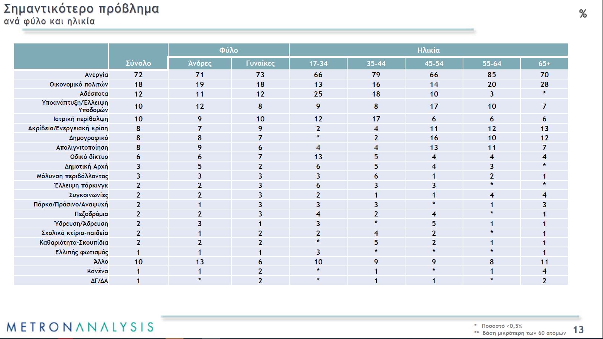Viewport: 603px width, 339px height.
Task: Click the percent symbol in the top-right corner
Action: pyautogui.click(x=583, y=14)
